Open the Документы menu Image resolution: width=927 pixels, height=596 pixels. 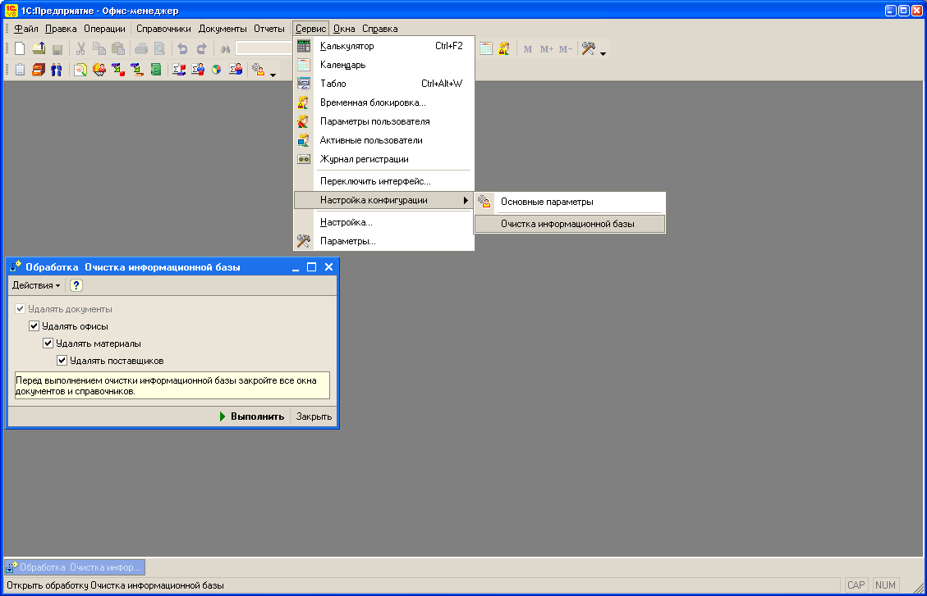click(x=223, y=29)
